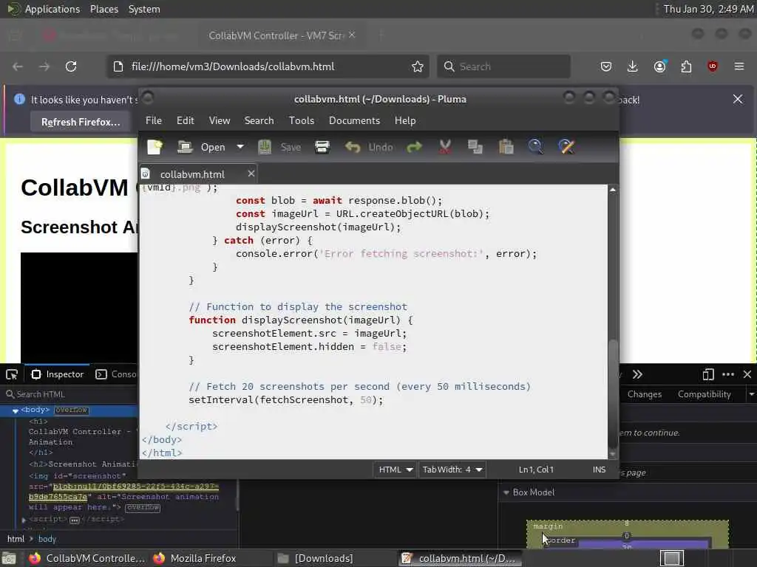Open the Places menu in top panel
The width and height of the screenshot is (757, 567).
103,9
